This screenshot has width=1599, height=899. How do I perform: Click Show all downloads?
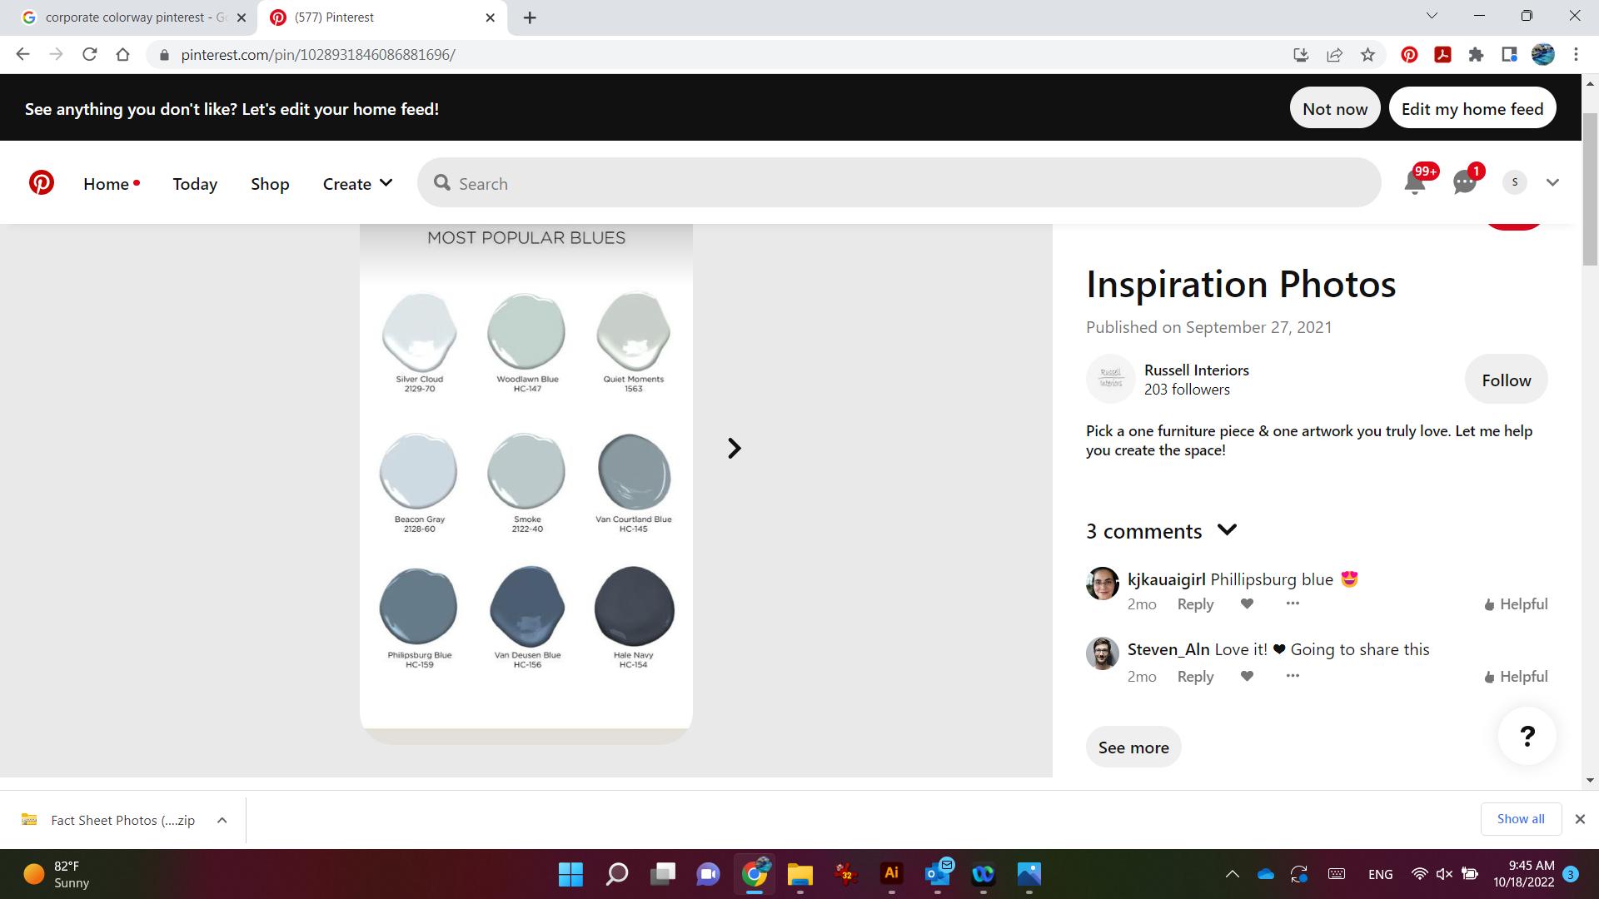(x=1521, y=819)
